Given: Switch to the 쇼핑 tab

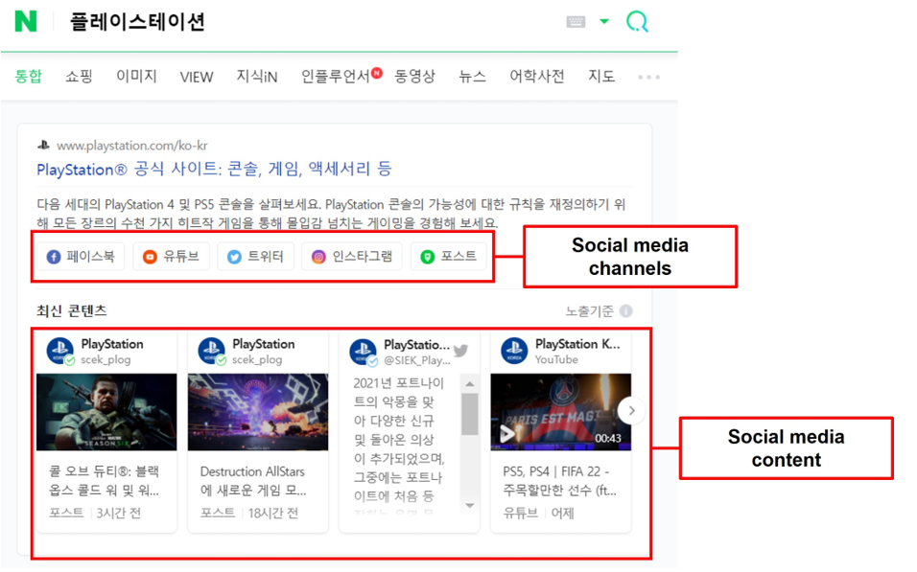Looking at the screenshot, I should [79, 77].
